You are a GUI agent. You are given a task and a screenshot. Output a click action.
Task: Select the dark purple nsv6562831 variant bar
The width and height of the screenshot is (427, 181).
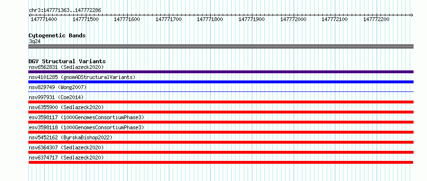coord(221,72)
